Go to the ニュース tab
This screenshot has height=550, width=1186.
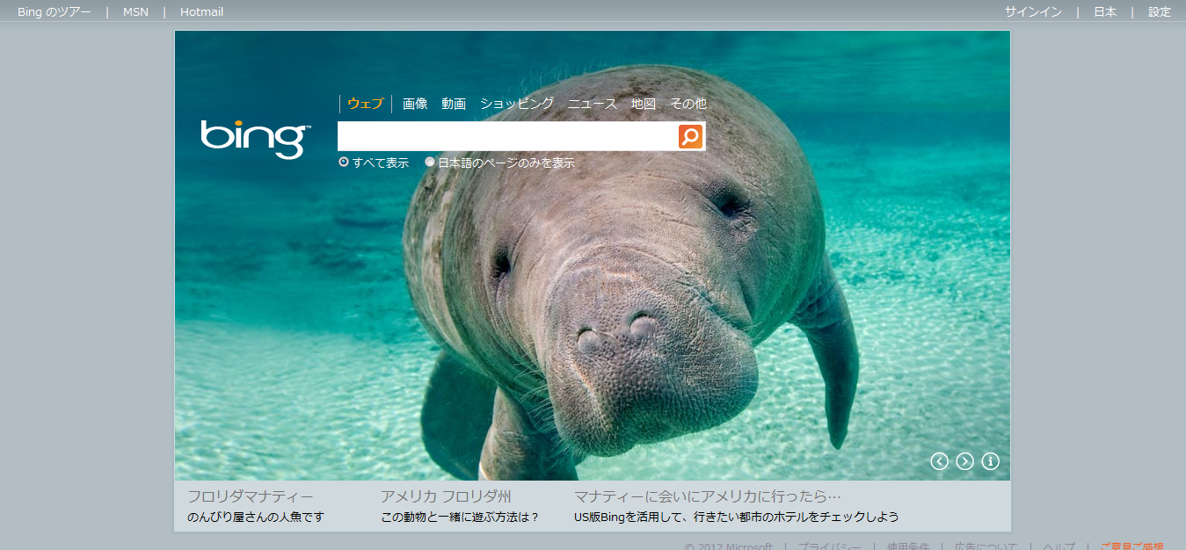click(592, 104)
